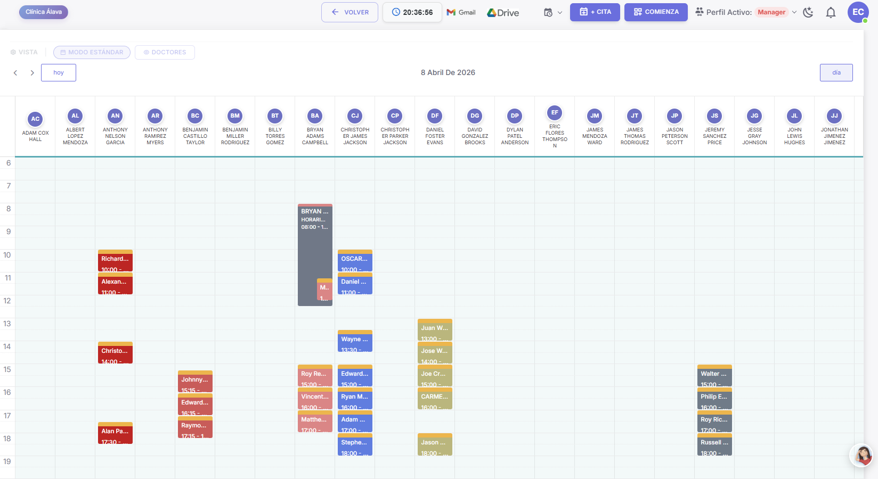Go to the previous day arrow
The image size is (878, 479).
coord(15,73)
